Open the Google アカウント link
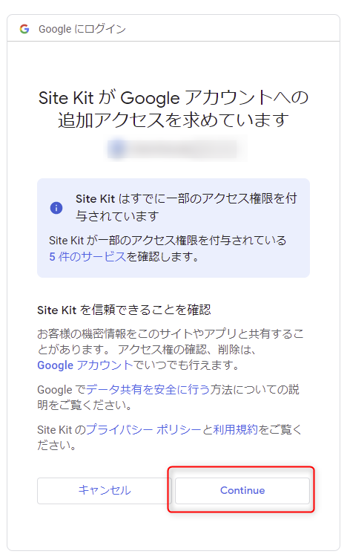The image size is (347, 557). [85, 365]
